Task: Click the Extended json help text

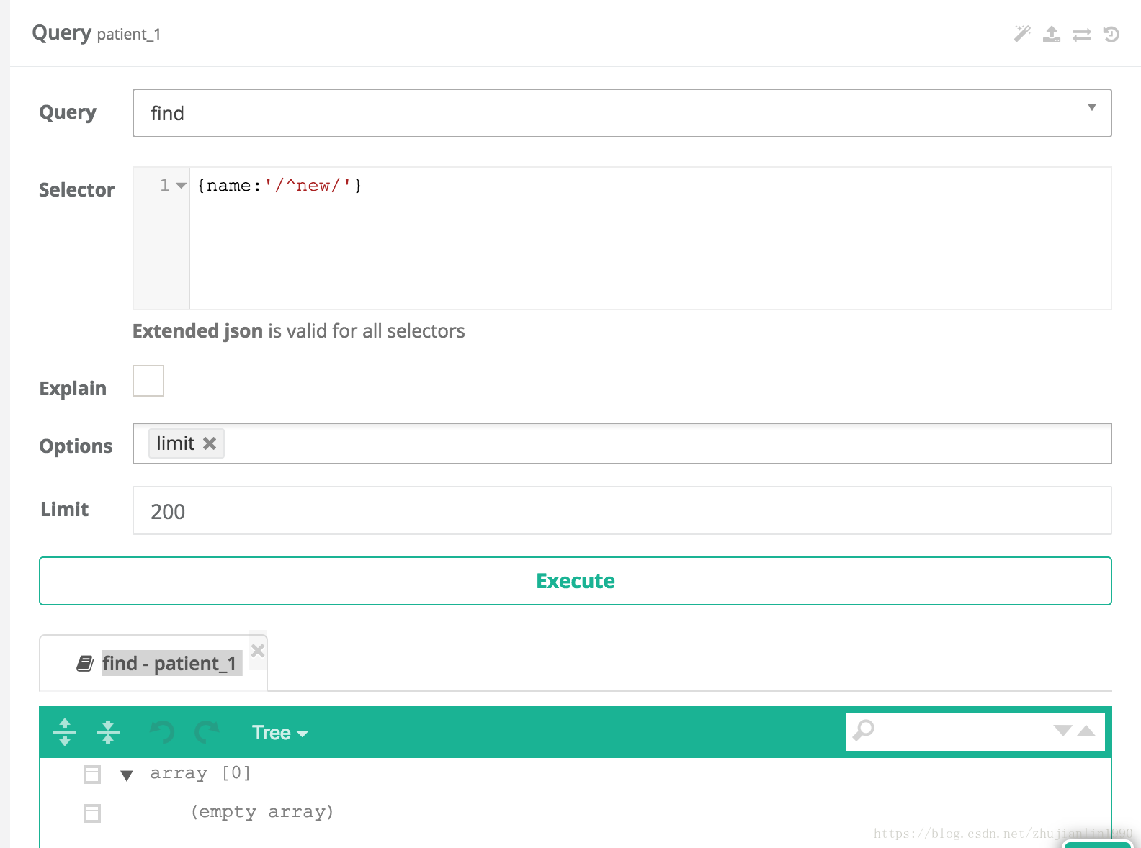Action: point(299,331)
